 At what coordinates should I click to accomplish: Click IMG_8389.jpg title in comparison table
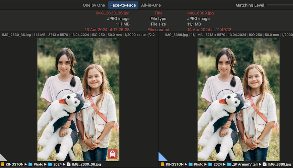point(200,13)
